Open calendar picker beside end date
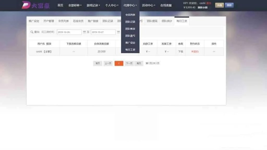Image resolution: width=267 pixels, height=150 pixels. coord(118,32)
